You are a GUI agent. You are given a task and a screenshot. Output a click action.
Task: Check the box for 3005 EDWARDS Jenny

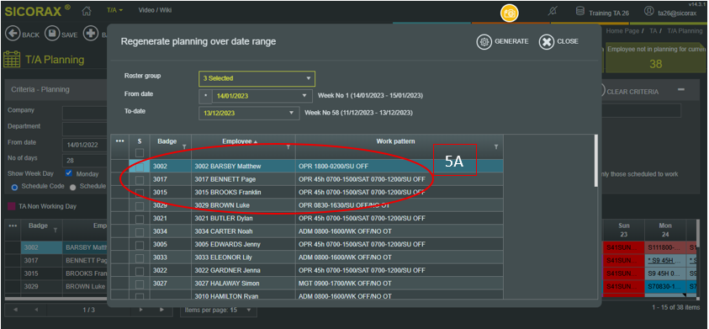(x=140, y=245)
